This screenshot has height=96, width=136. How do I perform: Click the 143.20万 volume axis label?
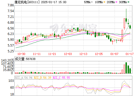8,60
